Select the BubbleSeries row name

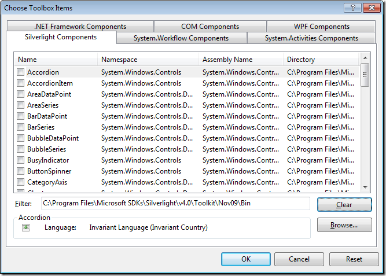(46, 149)
